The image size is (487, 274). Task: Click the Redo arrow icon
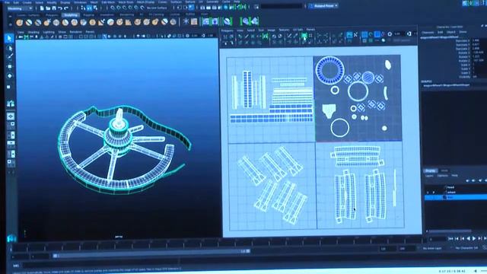click(66, 8)
